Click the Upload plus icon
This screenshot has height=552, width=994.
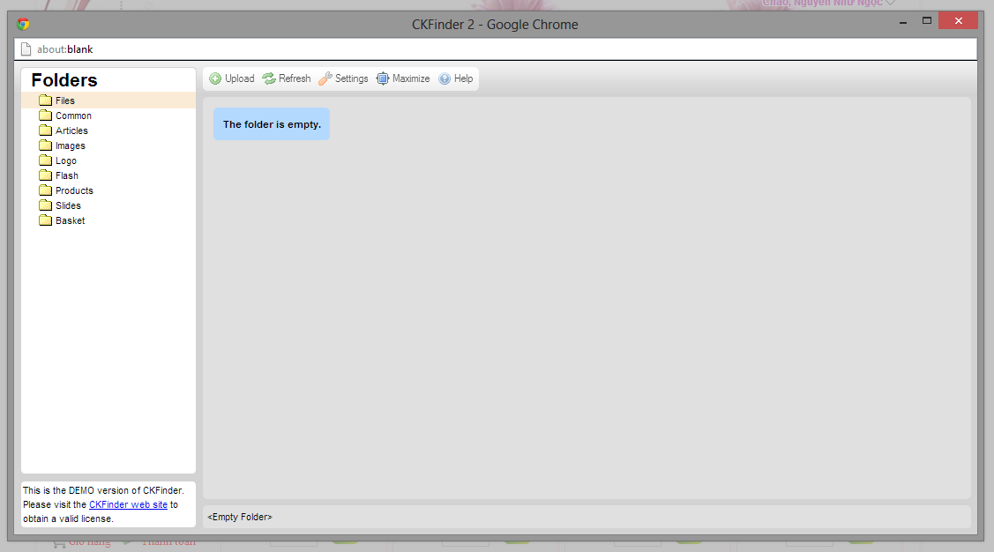click(215, 78)
